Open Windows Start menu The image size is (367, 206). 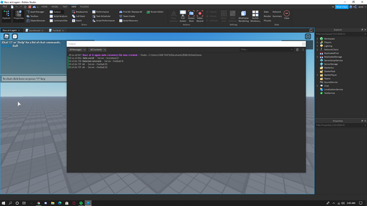point(3,203)
